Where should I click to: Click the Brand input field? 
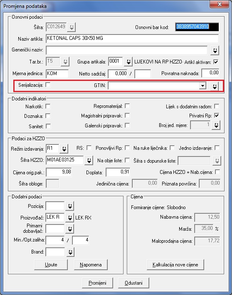(x=55, y=252)
